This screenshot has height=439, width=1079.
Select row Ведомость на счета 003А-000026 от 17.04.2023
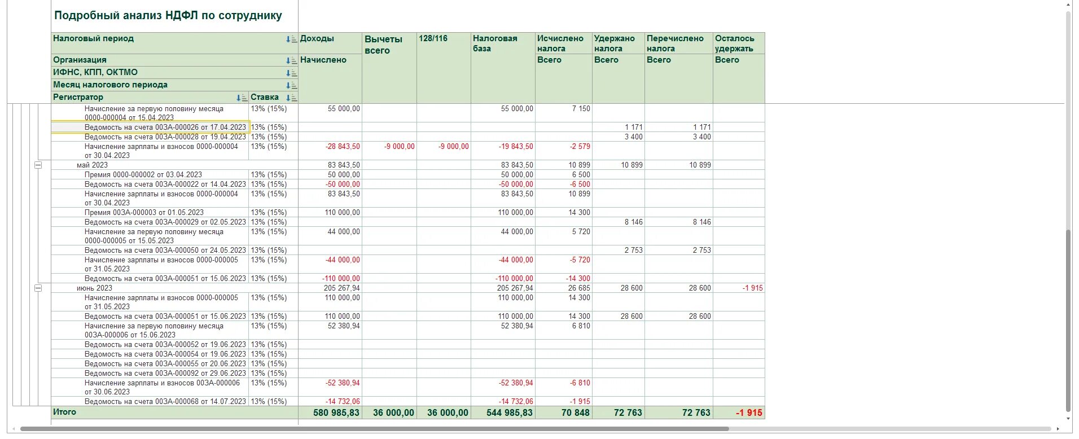pyautogui.click(x=165, y=128)
